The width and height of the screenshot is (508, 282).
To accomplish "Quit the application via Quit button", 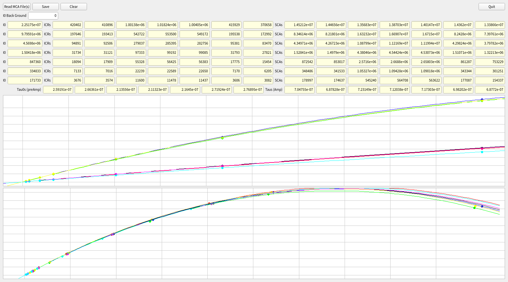I will [x=491, y=7].
